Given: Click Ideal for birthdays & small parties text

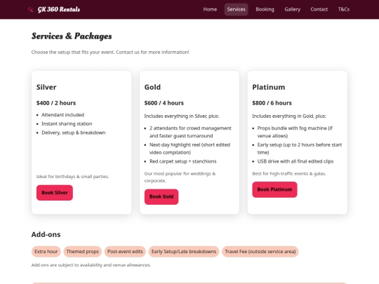Looking at the screenshot, I should (x=72, y=177).
